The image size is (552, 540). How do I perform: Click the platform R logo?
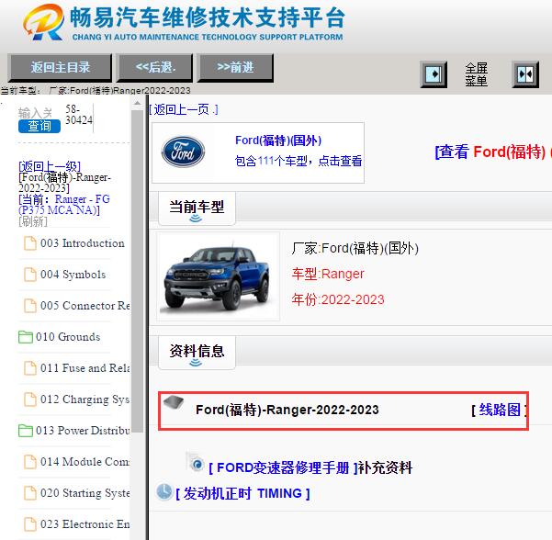click(44, 22)
